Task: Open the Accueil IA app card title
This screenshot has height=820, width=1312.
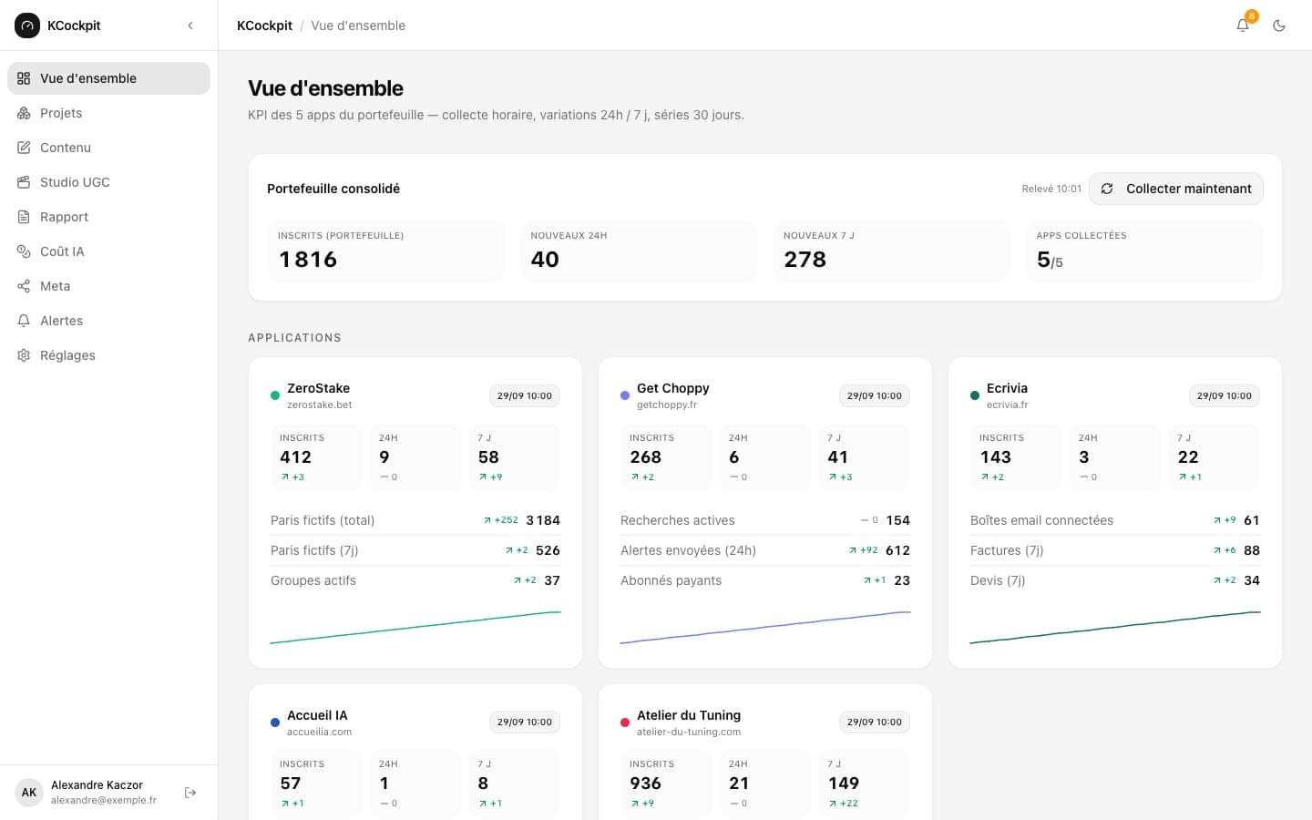Action: [x=317, y=715]
